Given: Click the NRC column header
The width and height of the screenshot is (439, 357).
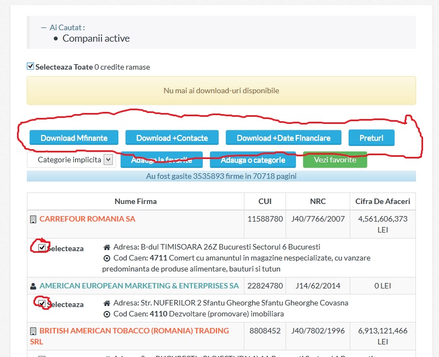Looking at the screenshot, I should tap(318, 201).
